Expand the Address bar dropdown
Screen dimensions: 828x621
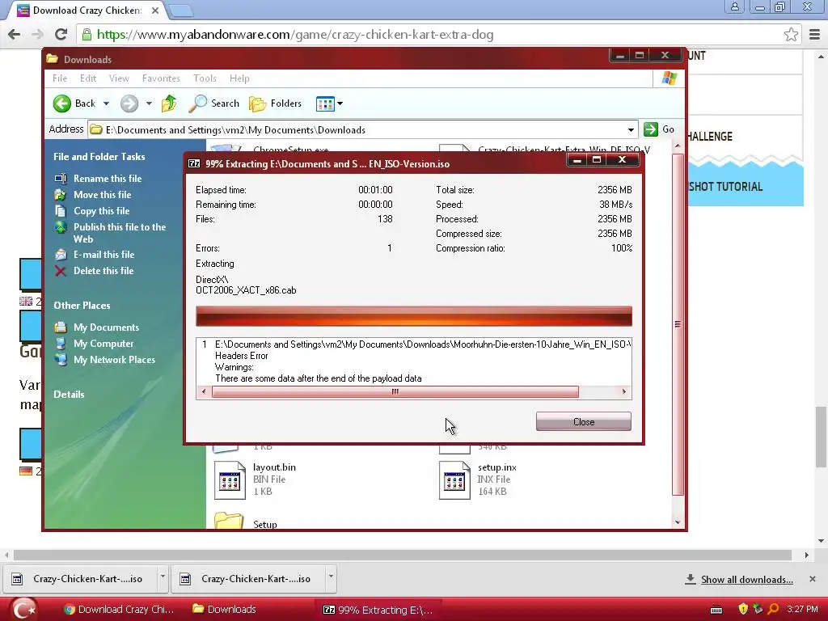[631, 130]
